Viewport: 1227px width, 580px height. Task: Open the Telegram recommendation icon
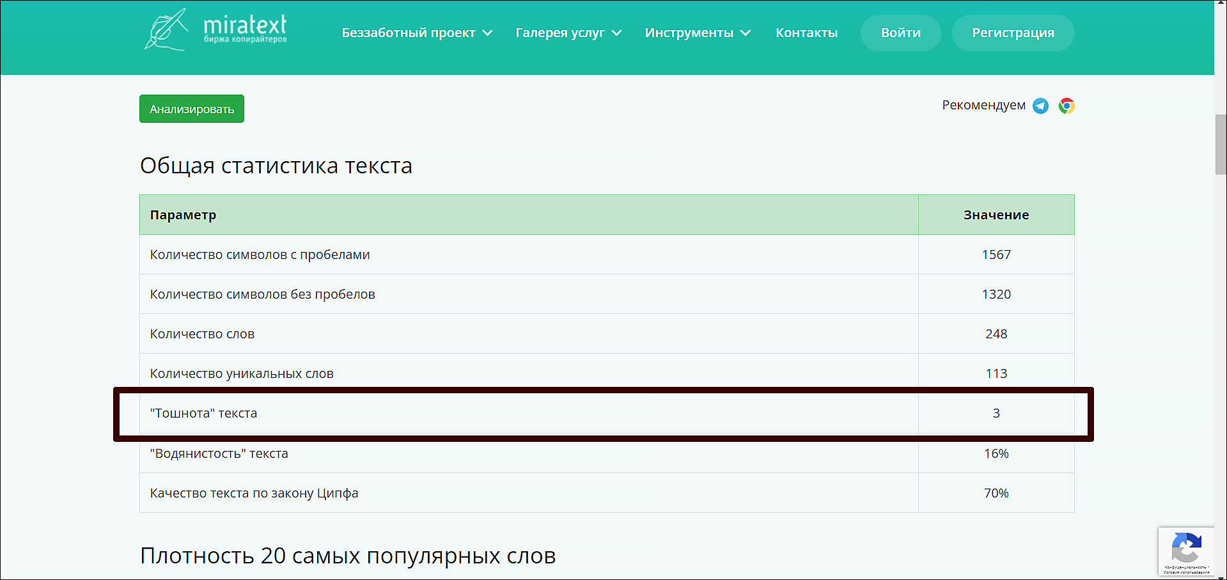click(1040, 106)
